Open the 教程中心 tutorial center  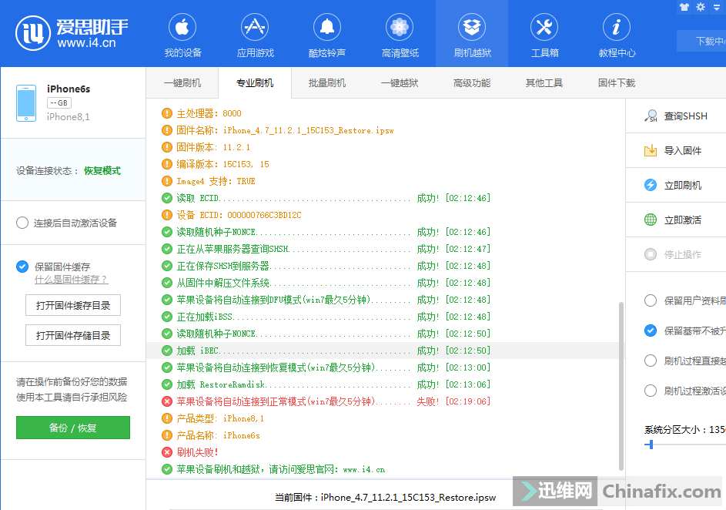tap(617, 35)
